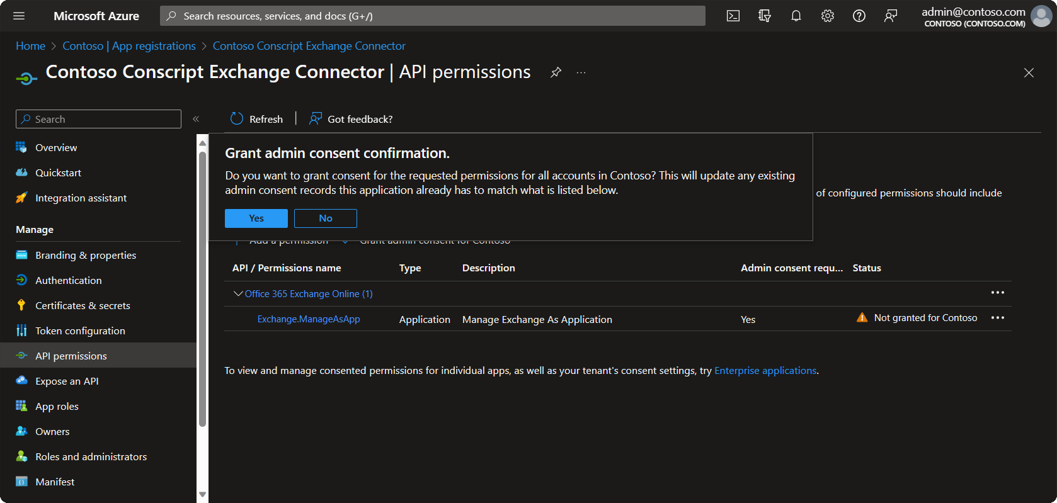Click the Overview grid icon

(21, 147)
